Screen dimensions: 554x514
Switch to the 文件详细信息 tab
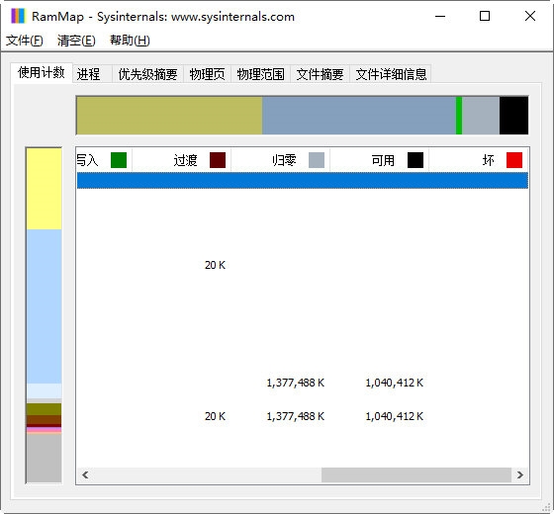coord(391,74)
